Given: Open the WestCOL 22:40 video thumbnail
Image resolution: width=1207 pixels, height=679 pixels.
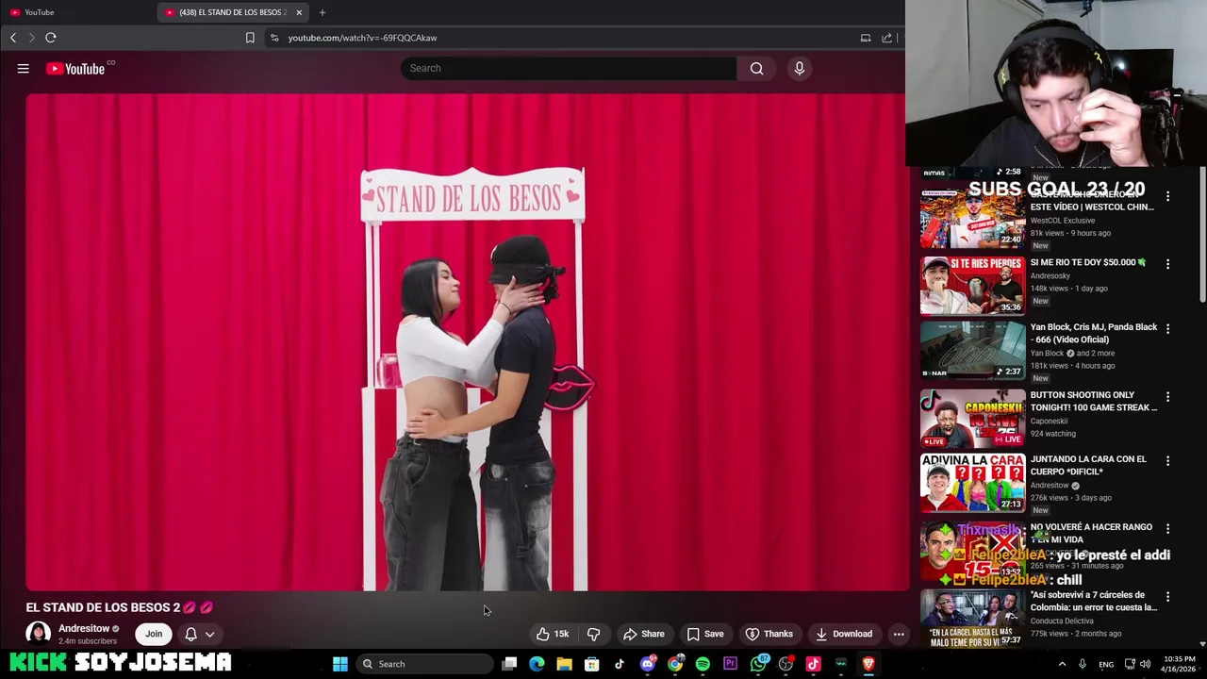Looking at the screenshot, I should pyautogui.click(x=972, y=218).
